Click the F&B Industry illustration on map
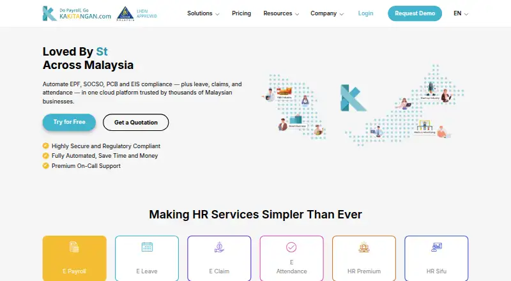Viewport: 511px width, 281px height. pos(284,93)
